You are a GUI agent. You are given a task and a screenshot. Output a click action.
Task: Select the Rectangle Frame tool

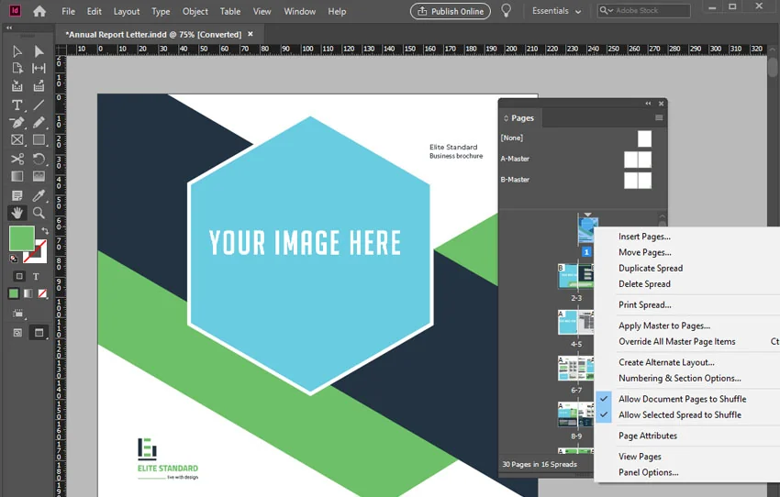[x=17, y=140]
